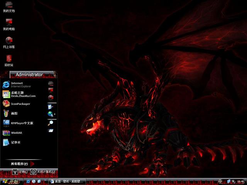247x185 pixels.
Task: Switch to the 桌面·壁纸 taskbar window
Action: pos(66,181)
